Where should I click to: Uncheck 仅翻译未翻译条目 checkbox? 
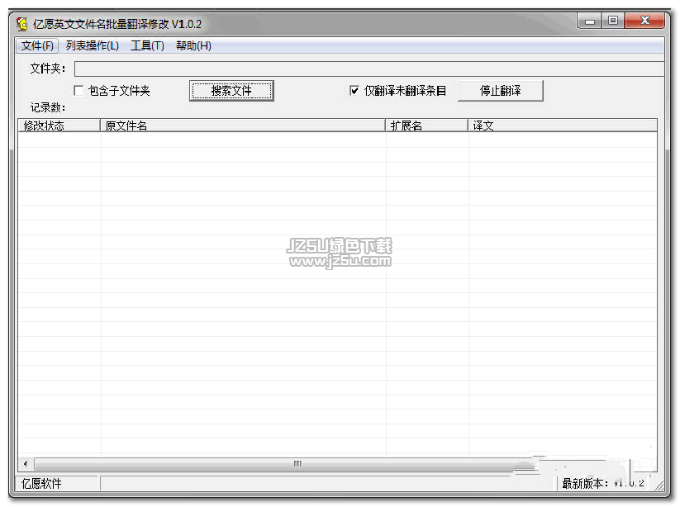pos(354,91)
